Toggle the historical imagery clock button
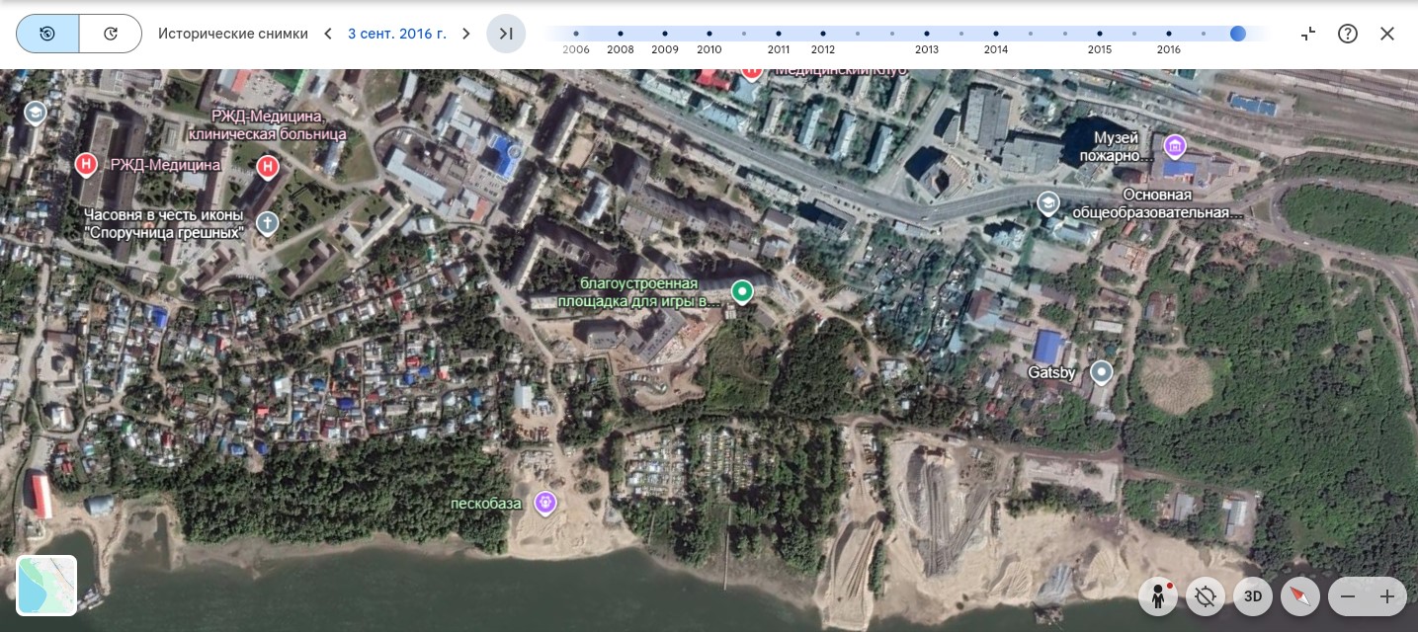 (47, 34)
